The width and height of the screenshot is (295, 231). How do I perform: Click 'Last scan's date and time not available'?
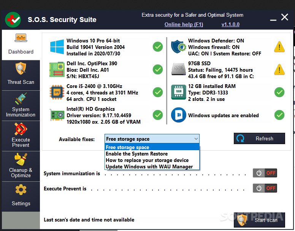tap(89, 220)
